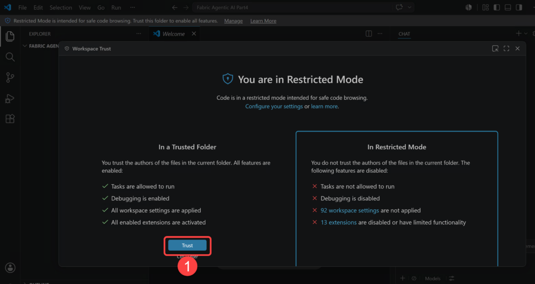The height and width of the screenshot is (284, 535).
Task: Open the Models picker in chat
Action: (433, 279)
